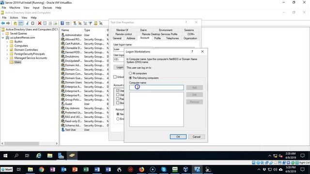This screenshot has height=174, width=310.
Task: Open the VirtualBox Machine menu
Action: pos(15,8)
